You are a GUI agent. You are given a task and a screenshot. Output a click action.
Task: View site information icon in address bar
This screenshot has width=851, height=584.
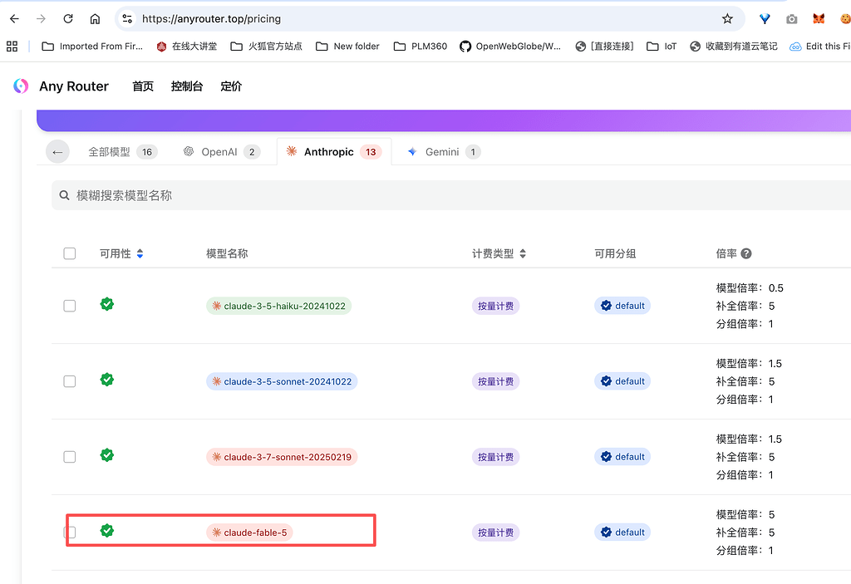(127, 18)
